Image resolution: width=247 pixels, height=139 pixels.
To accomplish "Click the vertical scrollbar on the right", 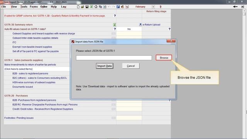I will (244, 74).
